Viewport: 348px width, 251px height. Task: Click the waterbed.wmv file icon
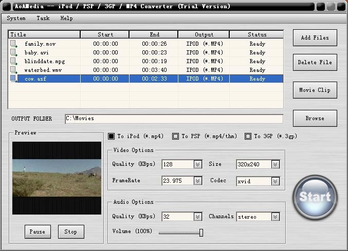coord(13,70)
